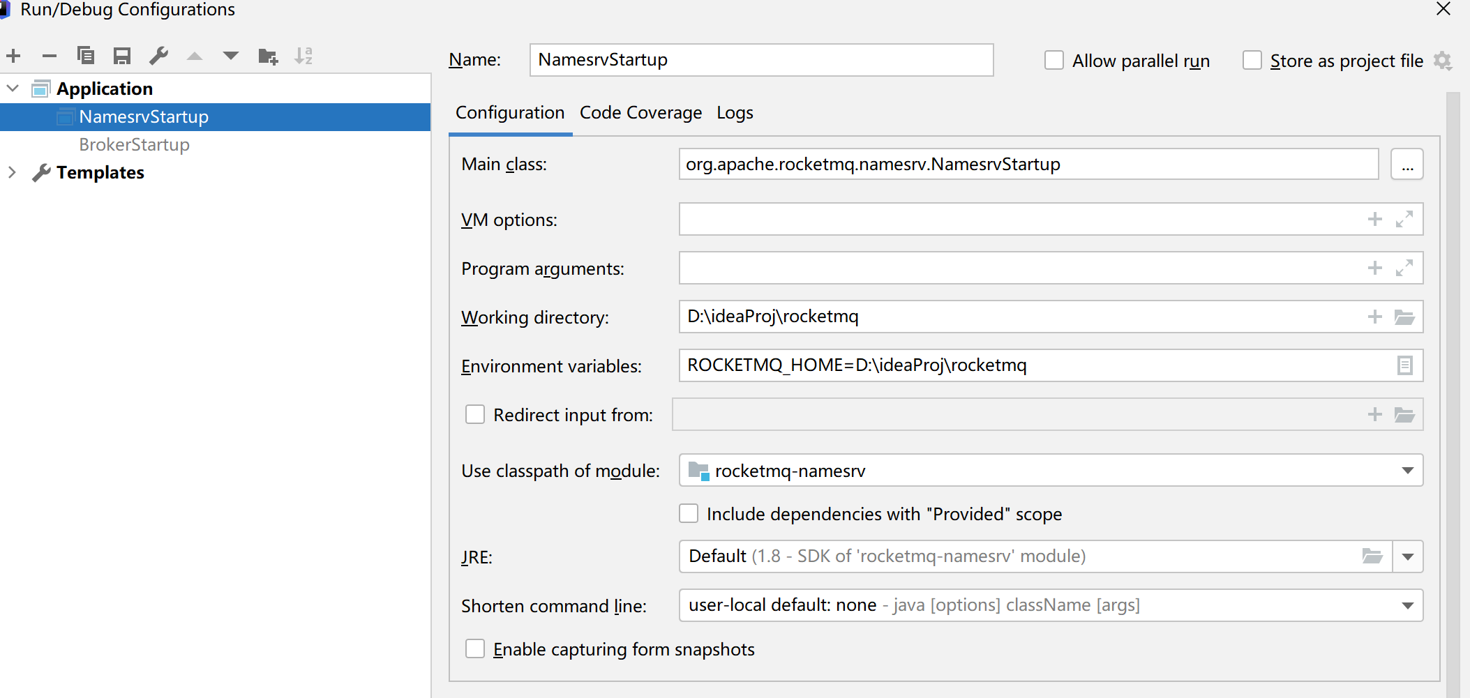Enable Store as project file checkbox
This screenshot has height=698, width=1470.
pyautogui.click(x=1252, y=61)
